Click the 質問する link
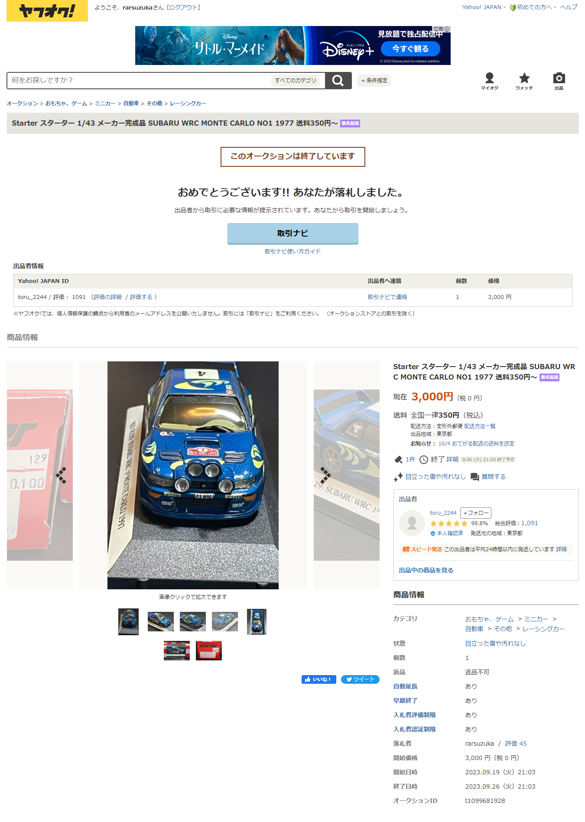The height and width of the screenshot is (822, 585). [x=494, y=477]
